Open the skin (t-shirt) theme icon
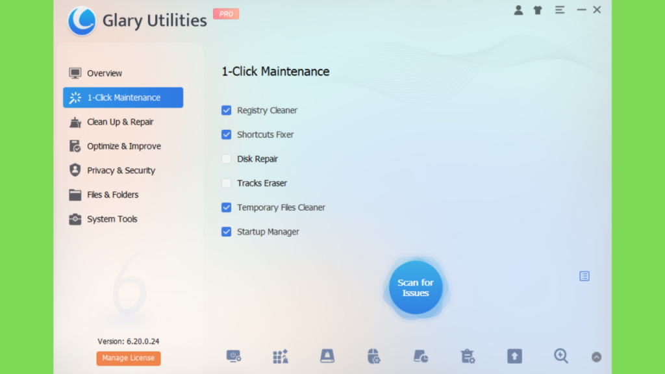The width and height of the screenshot is (665, 374). [538, 10]
